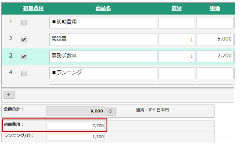
Task: Click the 数量 column header link
Action: tap(176, 8)
